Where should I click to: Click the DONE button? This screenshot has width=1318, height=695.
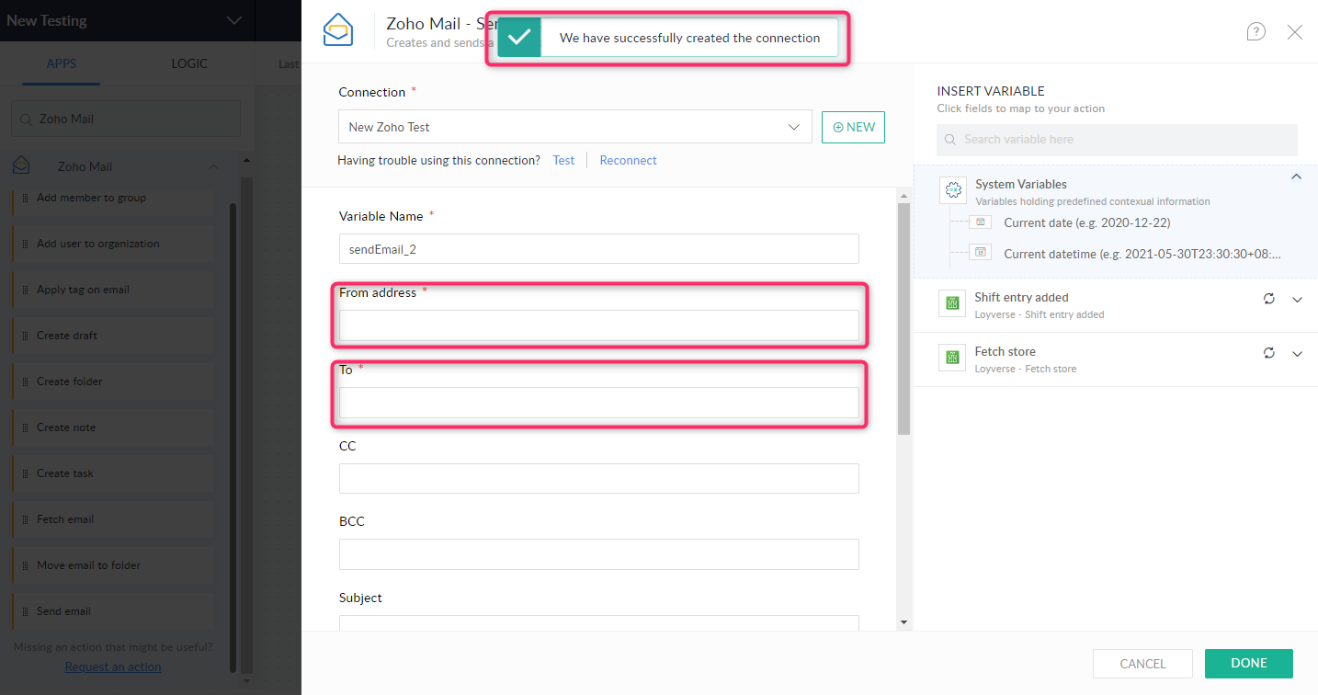click(x=1248, y=663)
